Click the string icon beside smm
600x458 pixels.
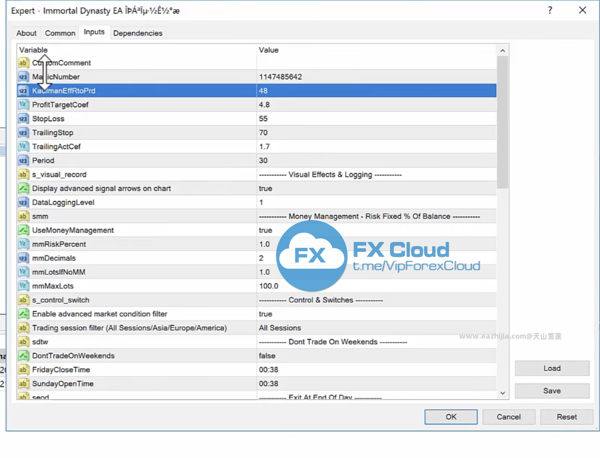click(23, 216)
